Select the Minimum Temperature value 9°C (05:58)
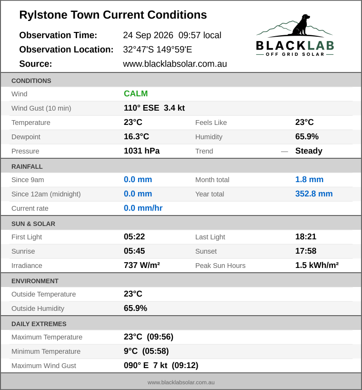This screenshot has width=362, height=390. click(x=146, y=351)
